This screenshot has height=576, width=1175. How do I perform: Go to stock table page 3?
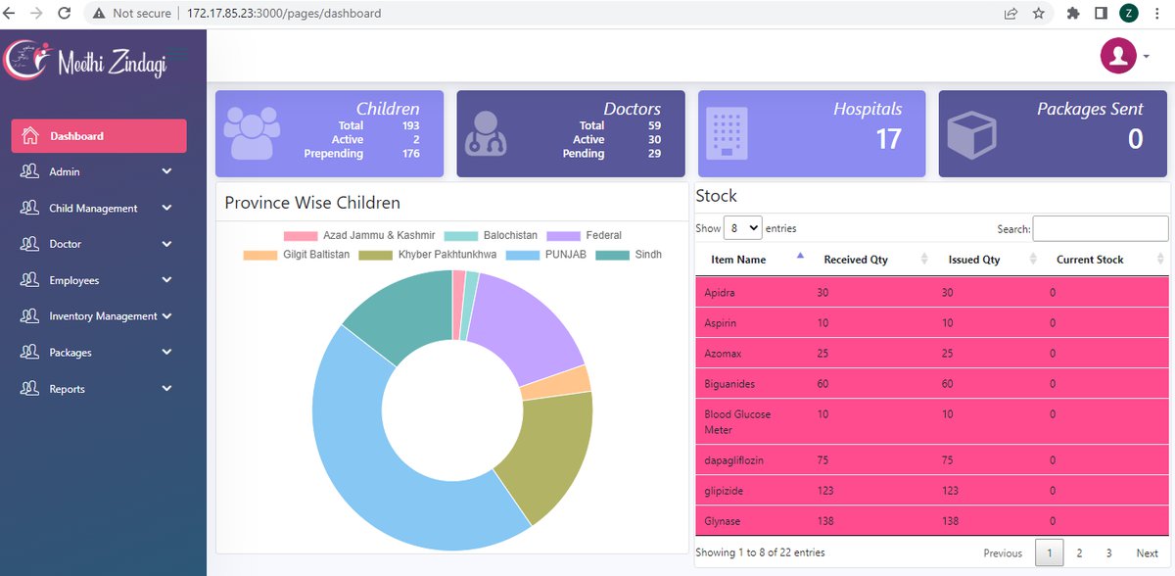point(1108,553)
